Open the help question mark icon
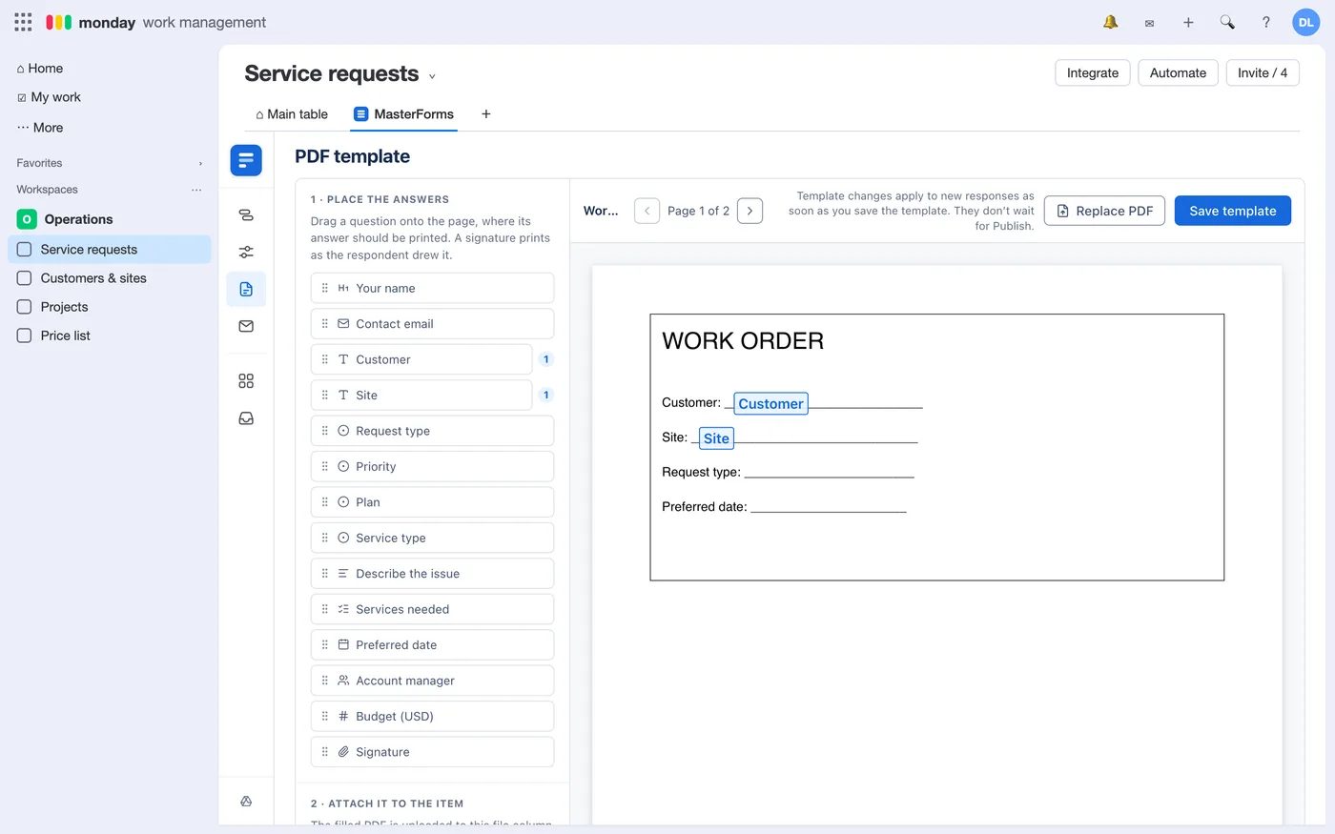Screen dimensions: 1335x834 click(x=1266, y=22)
